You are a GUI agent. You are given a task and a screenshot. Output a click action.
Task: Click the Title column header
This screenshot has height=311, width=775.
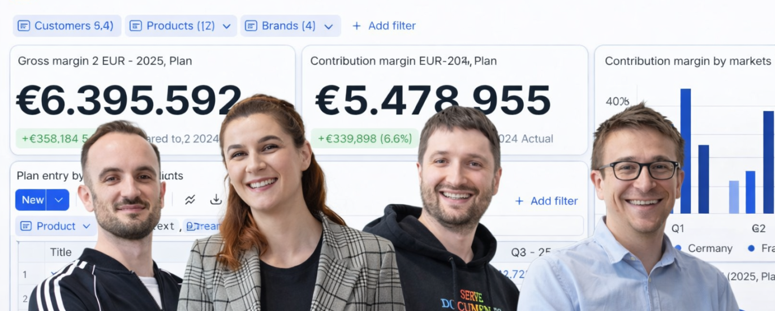61,252
